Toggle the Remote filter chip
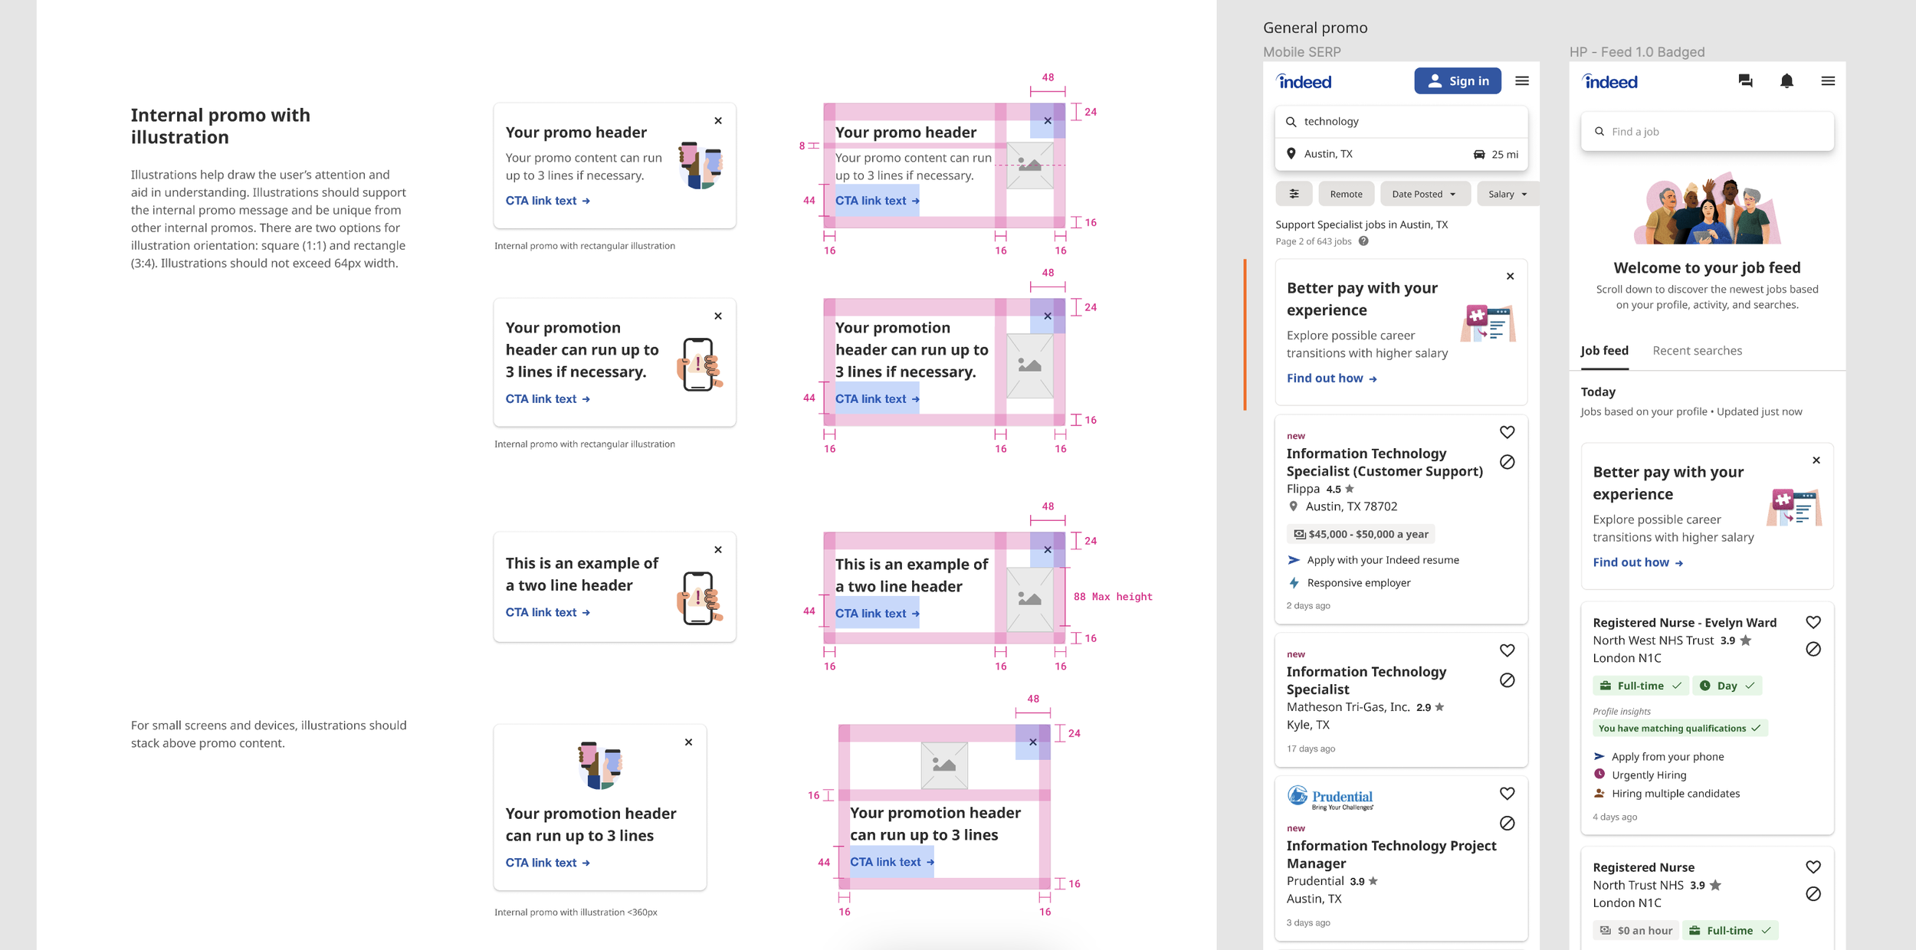The height and width of the screenshot is (950, 1916). pyautogui.click(x=1346, y=194)
